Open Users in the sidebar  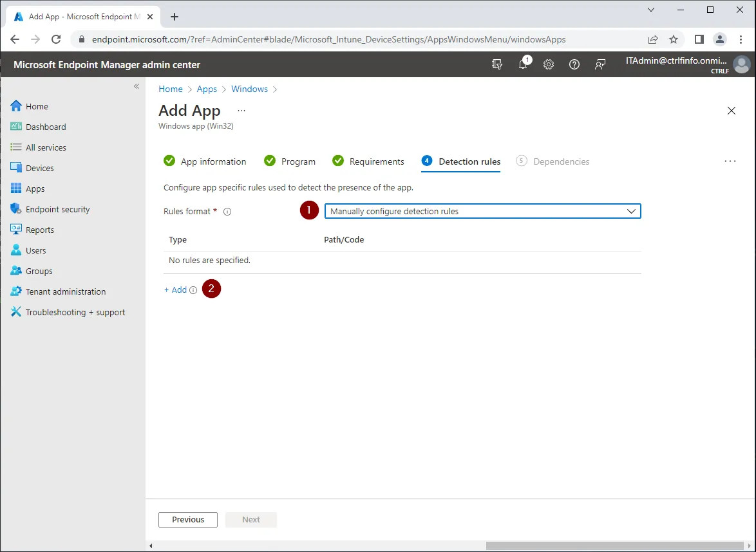(28, 250)
